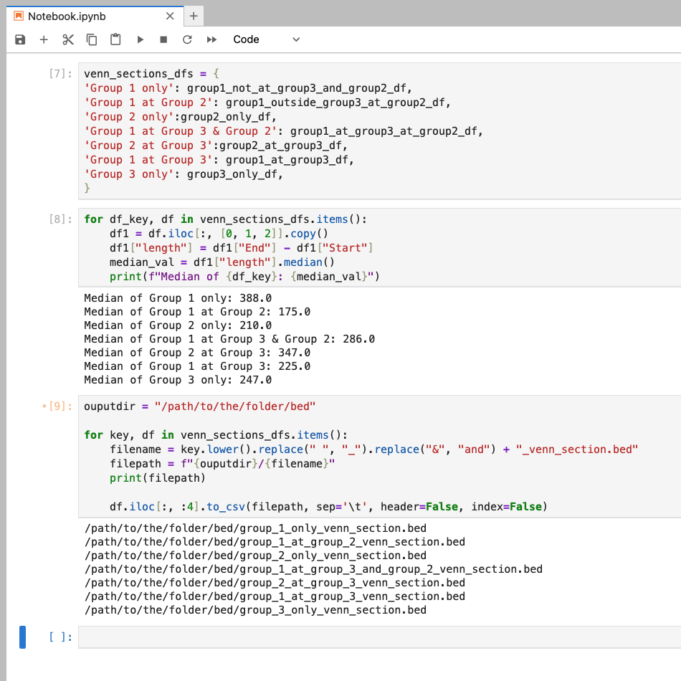Image resolution: width=681 pixels, height=681 pixels.
Task: Click the chevron next to Code
Action: [296, 39]
